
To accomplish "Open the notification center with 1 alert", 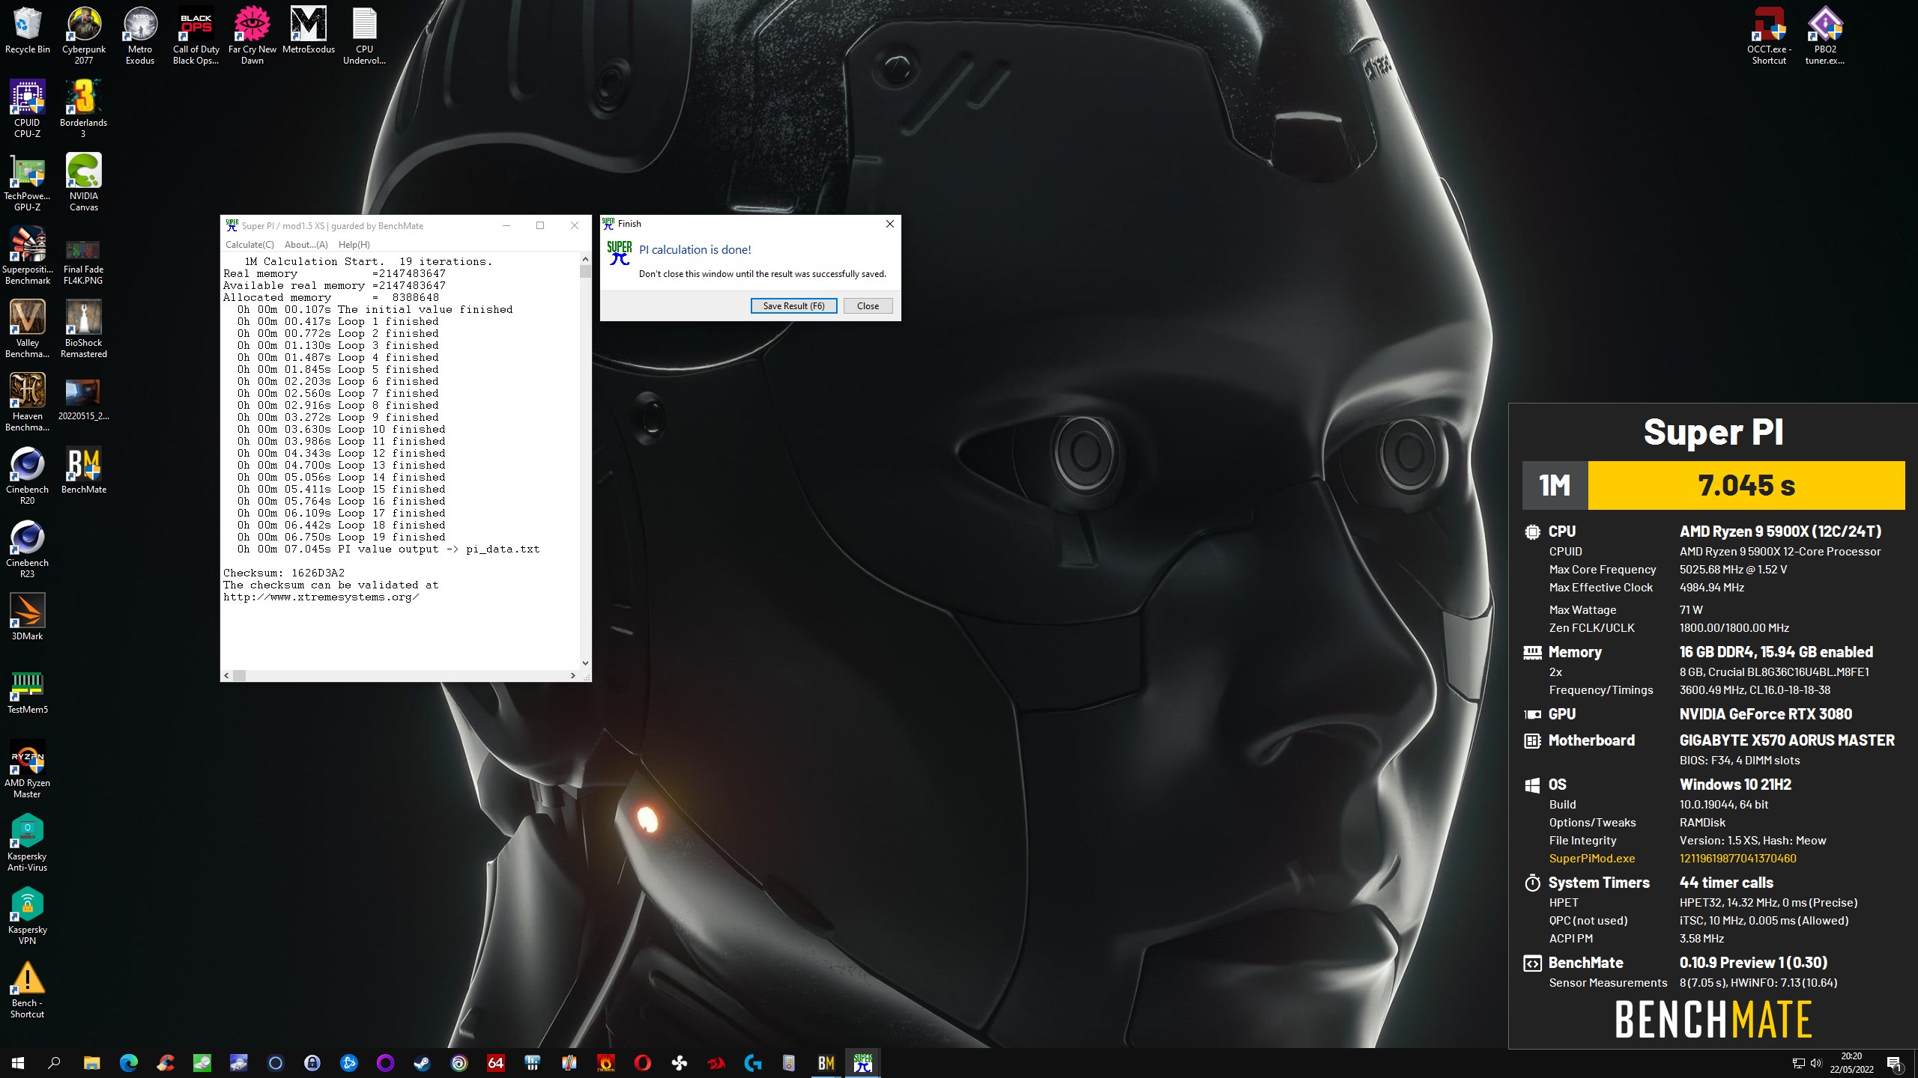I will coord(1895,1063).
